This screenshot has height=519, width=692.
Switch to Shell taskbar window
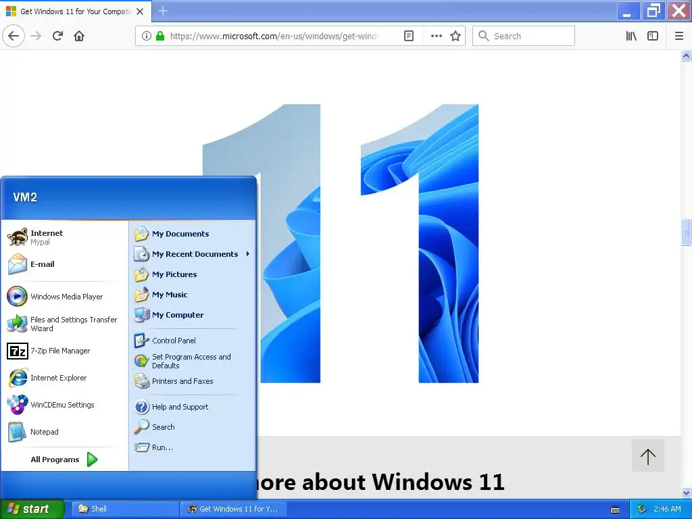[x=125, y=509]
